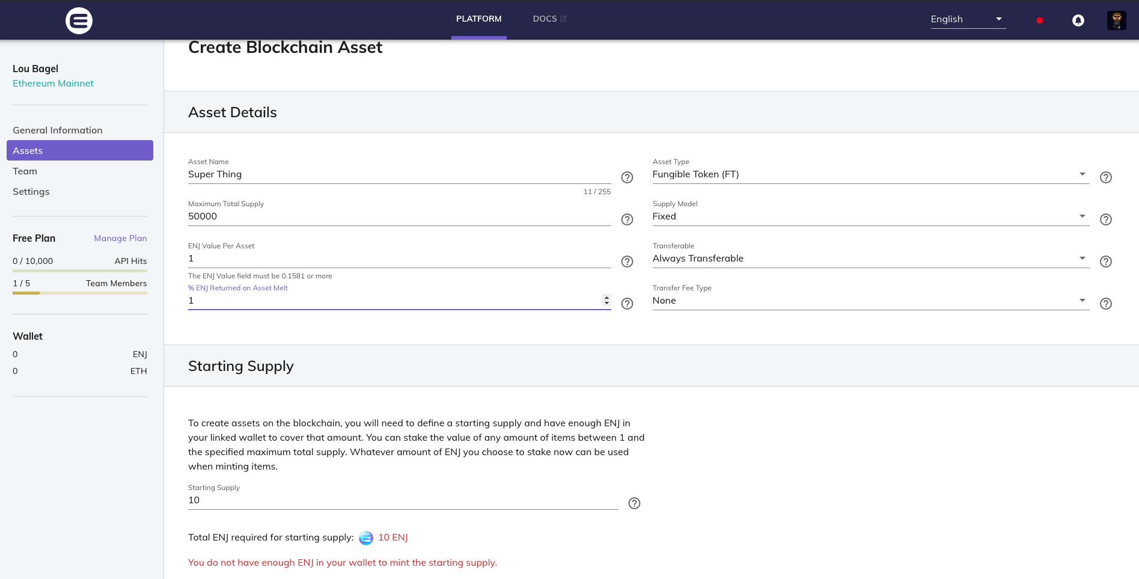
Task: Open Transfer Fee Type dropdown None
Action: coord(870,301)
